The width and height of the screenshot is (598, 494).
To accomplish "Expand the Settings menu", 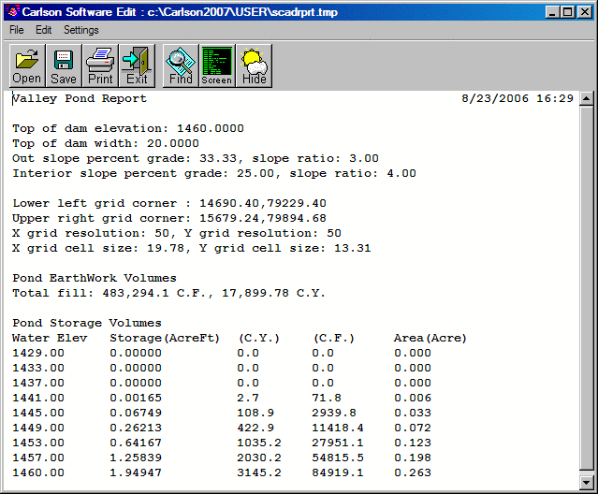I will tap(81, 30).
